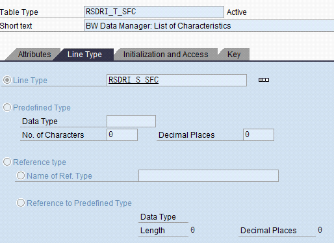Click the RSDRI_S_SFC line type link
334x243 pixels.
[133, 80]
